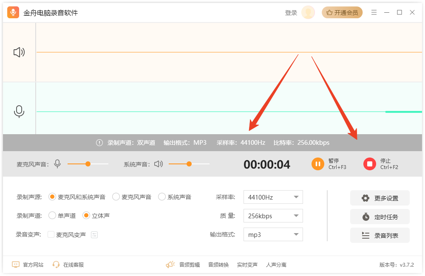
Task: Pause recording with the orange pause button
Action: [x=317, y=164]
